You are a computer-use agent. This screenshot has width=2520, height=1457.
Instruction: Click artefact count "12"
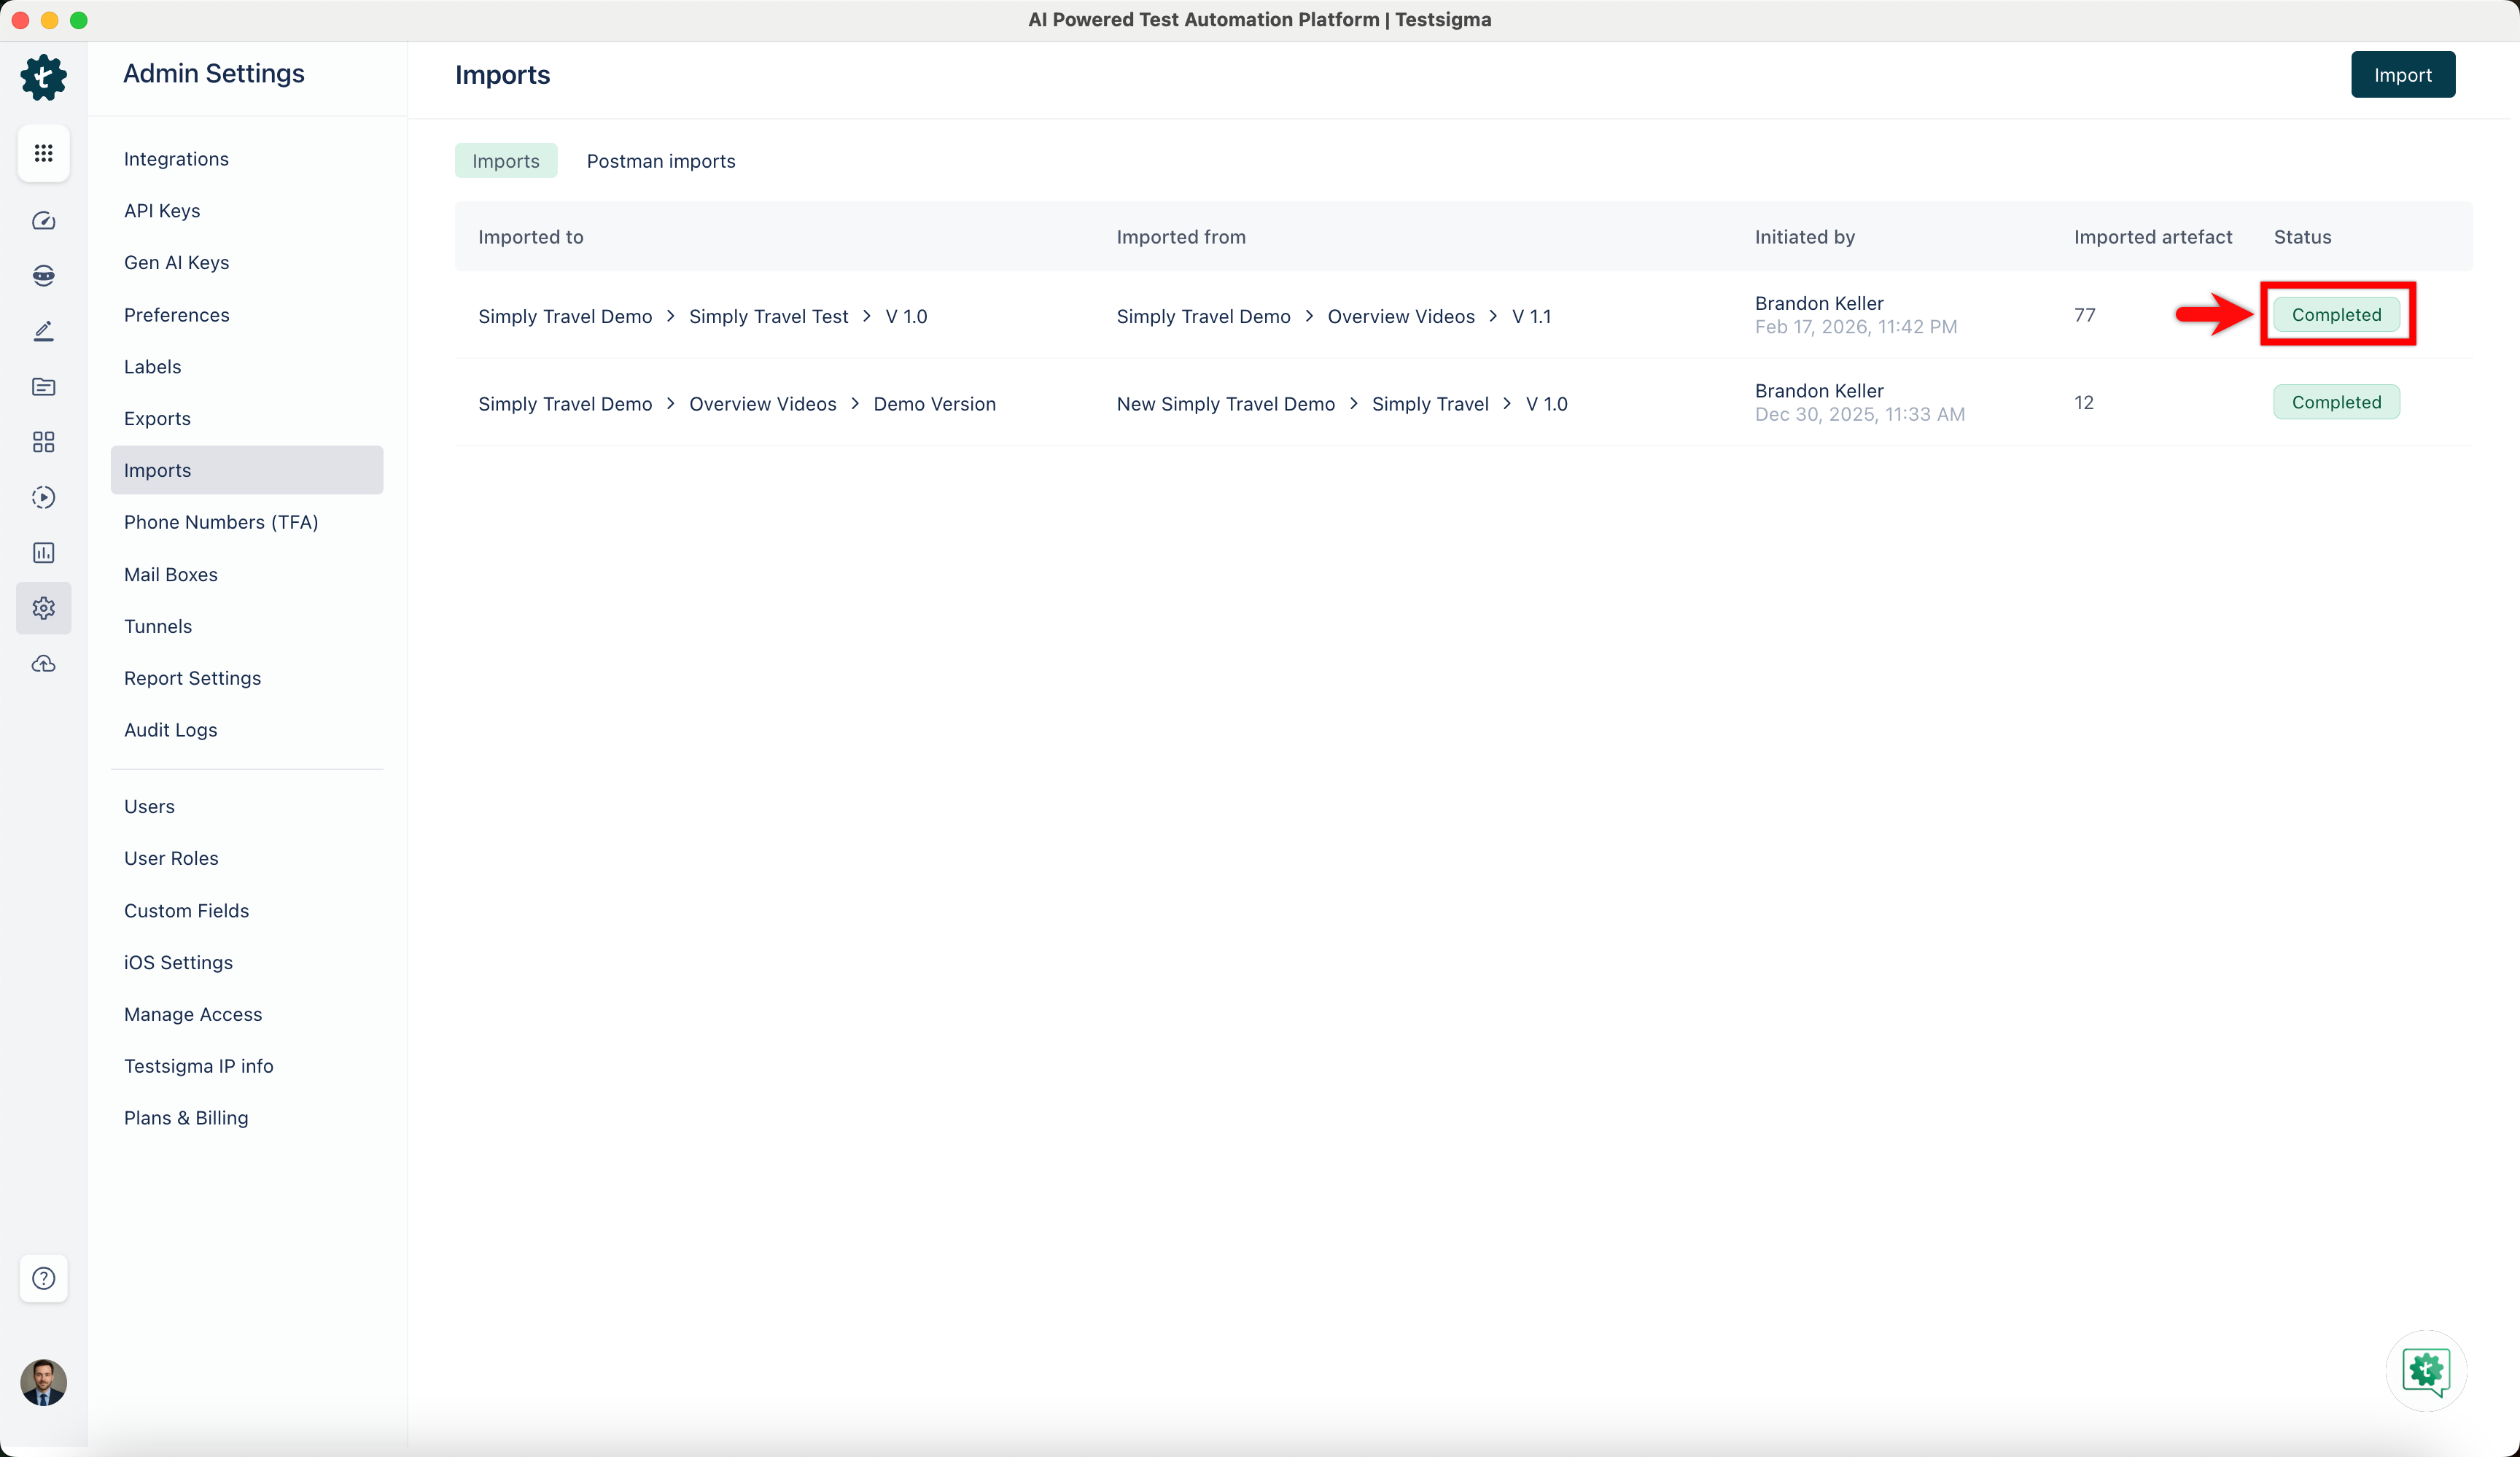(x=2083, y=402)
